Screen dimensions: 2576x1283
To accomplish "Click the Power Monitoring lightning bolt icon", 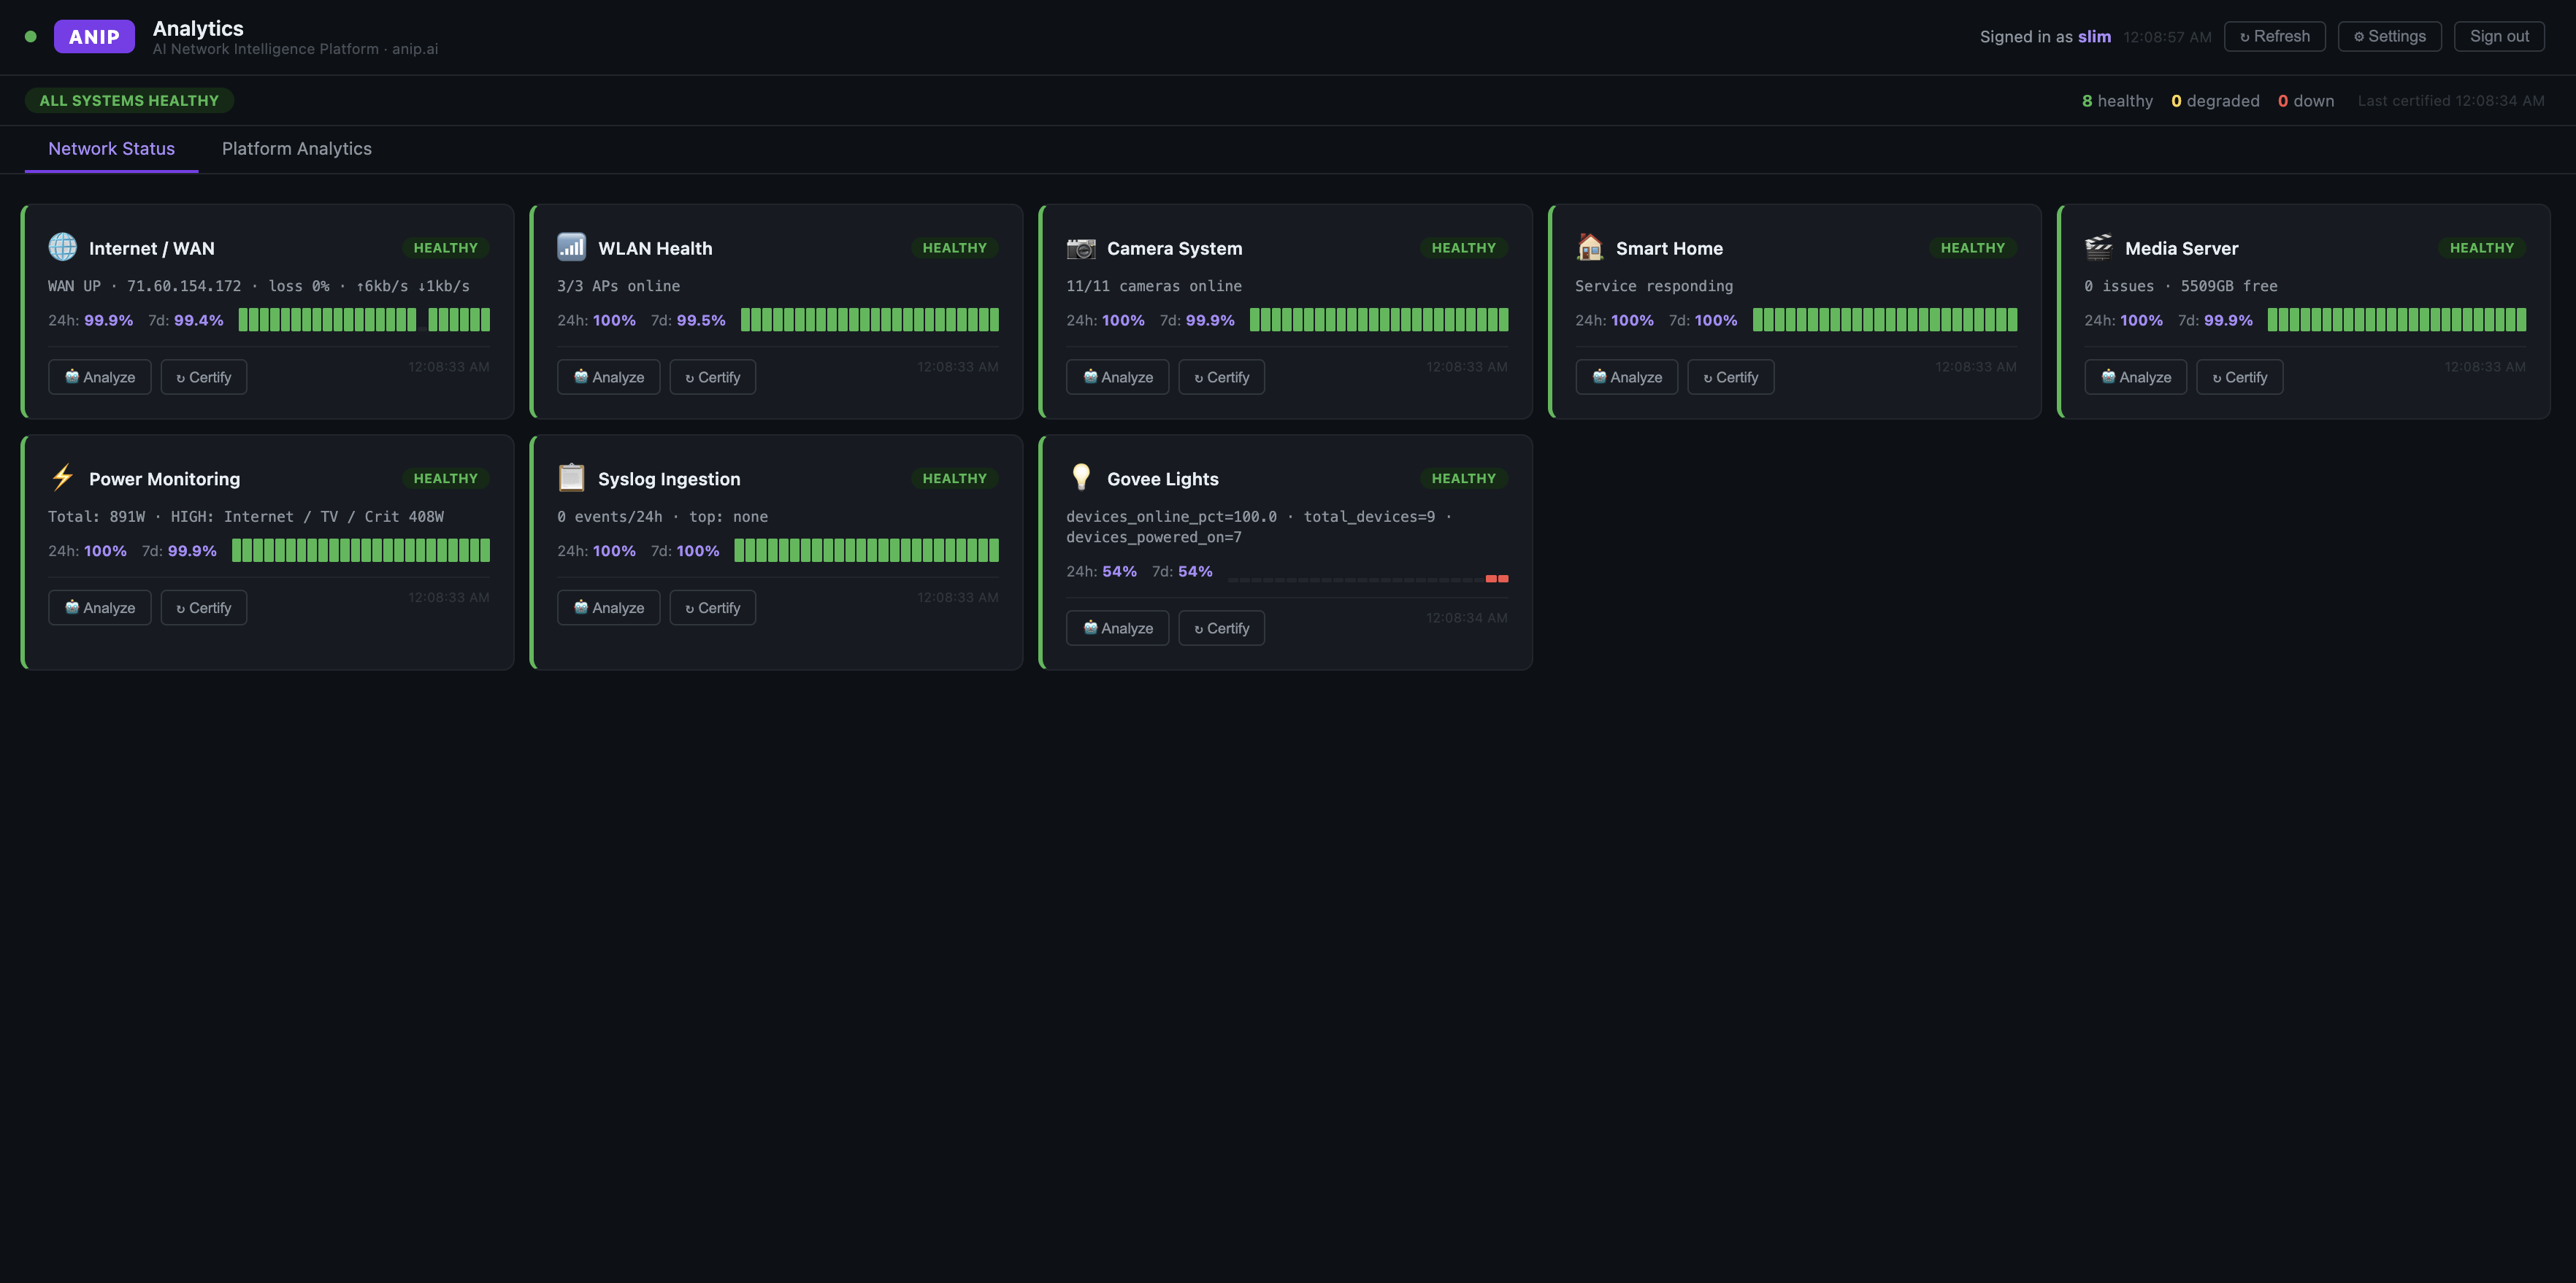I will [62, 477].
